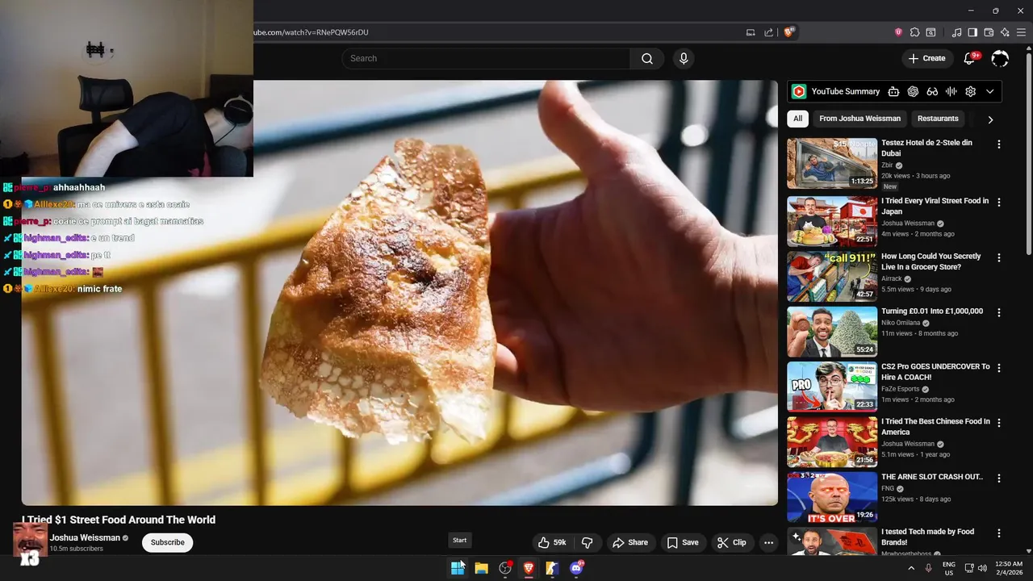Open options menu for Tech made by Food Brands
The width and height of the screenshot is (1033, 581).
point(999,533)
